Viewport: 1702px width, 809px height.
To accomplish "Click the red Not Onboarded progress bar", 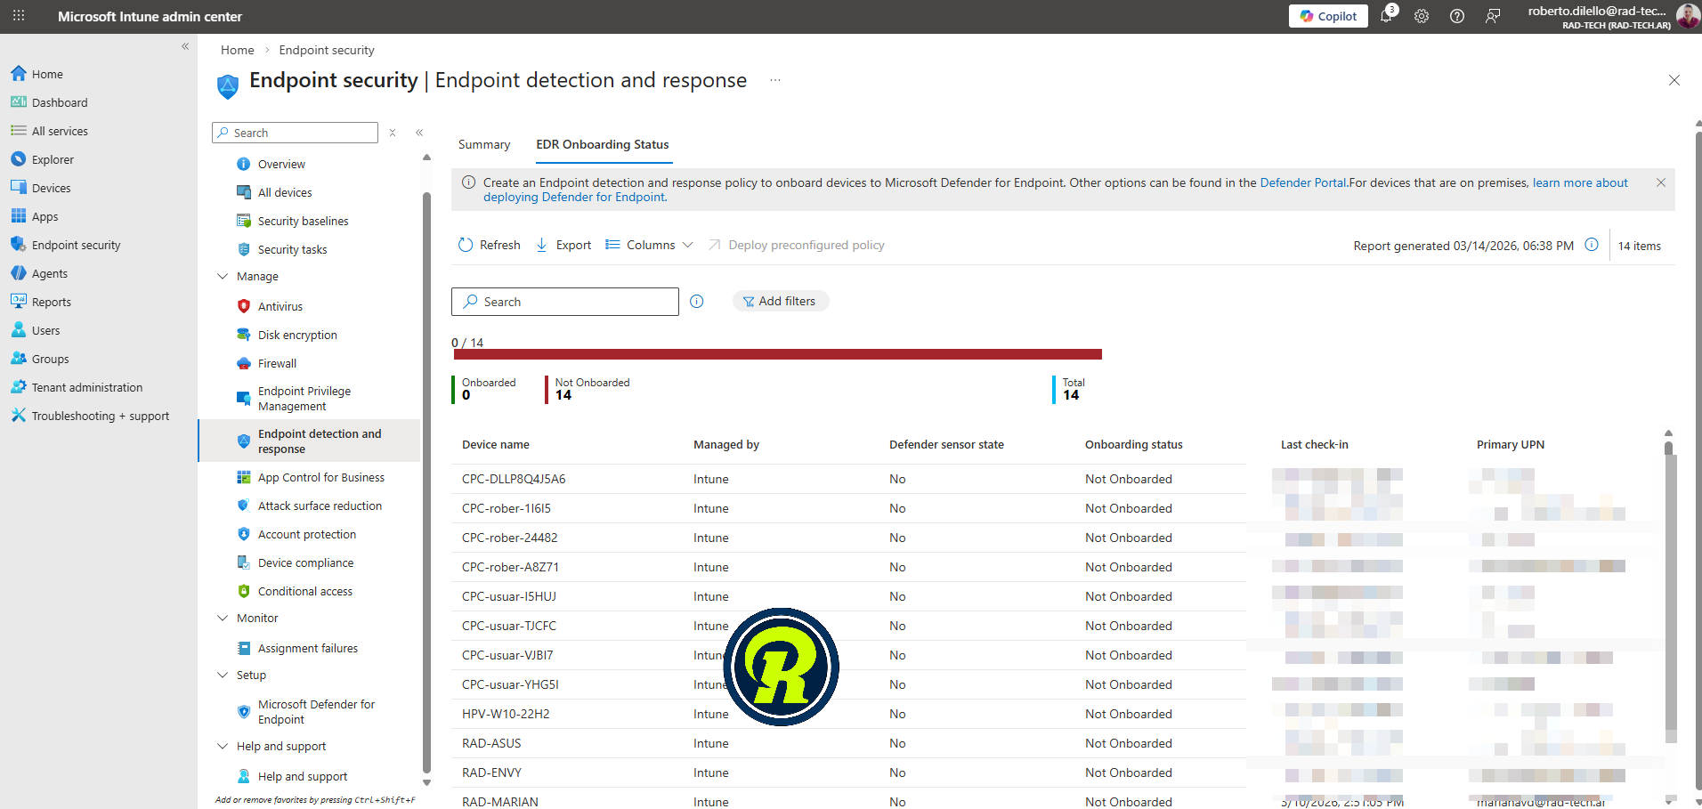I will click(x=777, y=354).
